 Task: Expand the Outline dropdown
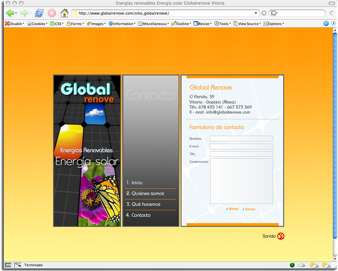[181, 24]
